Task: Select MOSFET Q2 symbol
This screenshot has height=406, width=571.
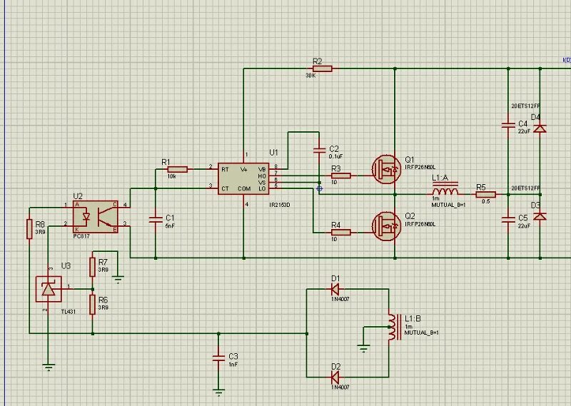Action: (x=386, y=226)
